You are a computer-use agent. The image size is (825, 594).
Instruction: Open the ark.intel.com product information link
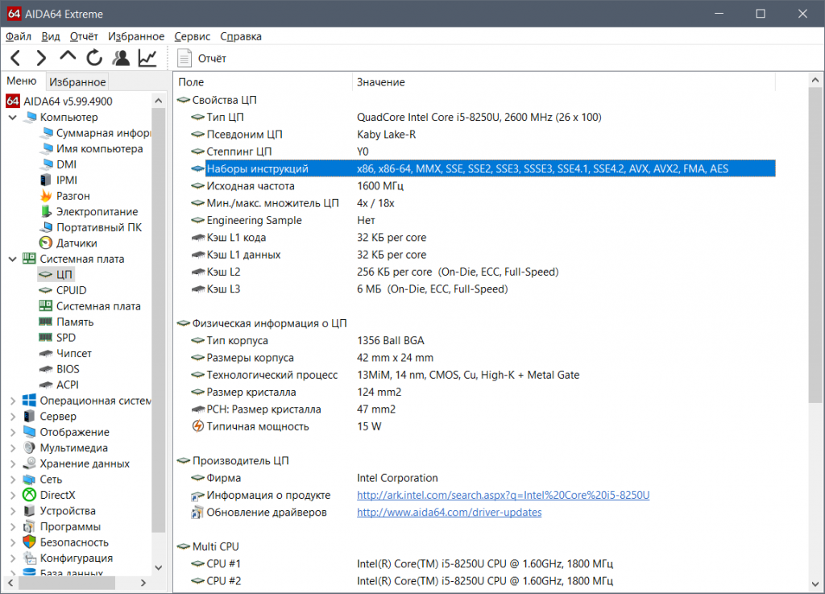503,495
